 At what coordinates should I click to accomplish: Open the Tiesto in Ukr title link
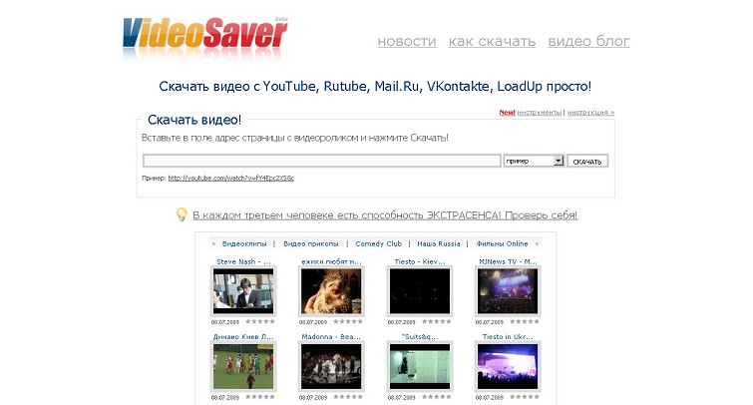(508, 337)
